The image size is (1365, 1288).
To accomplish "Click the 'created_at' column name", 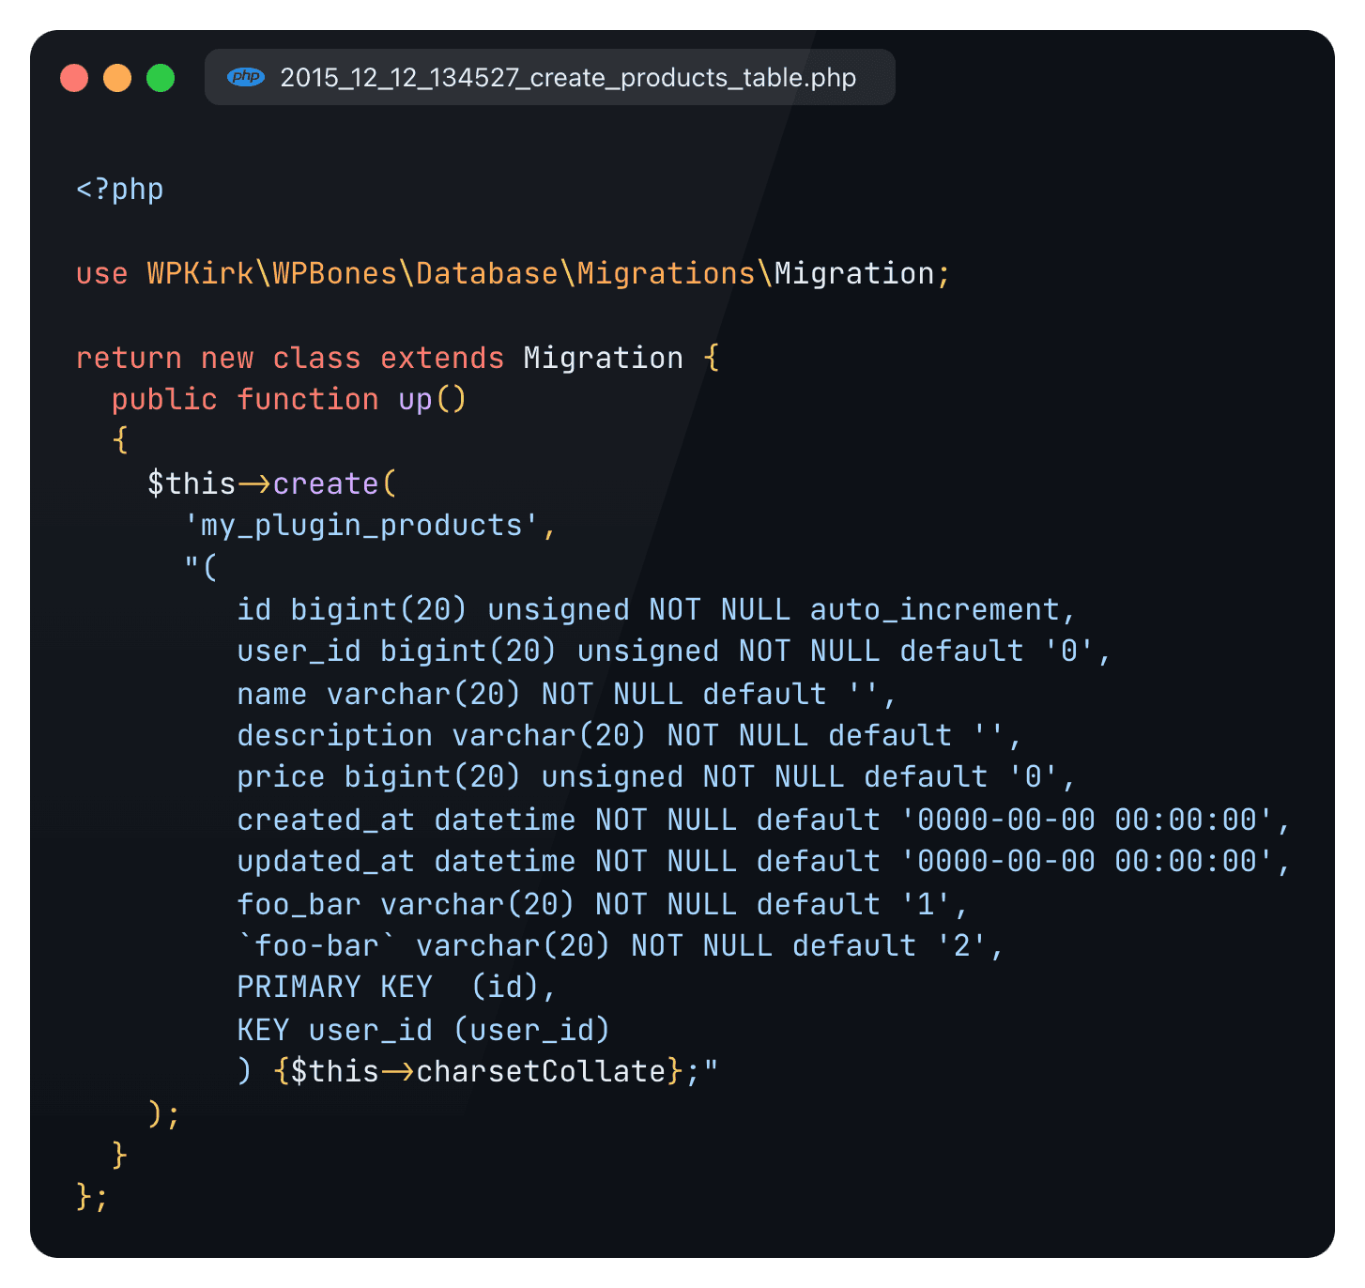I will point(325,820).
